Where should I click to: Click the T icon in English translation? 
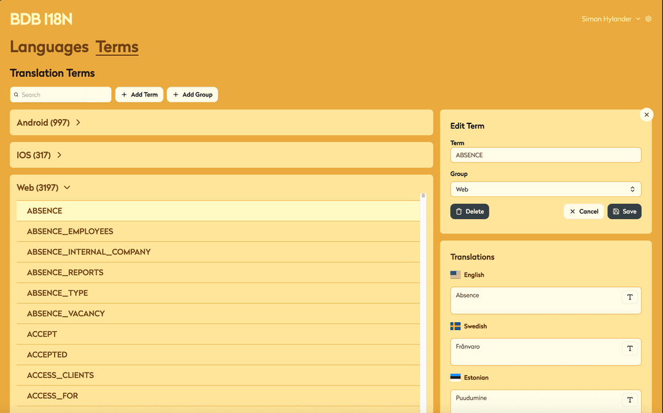coord(629,298)
